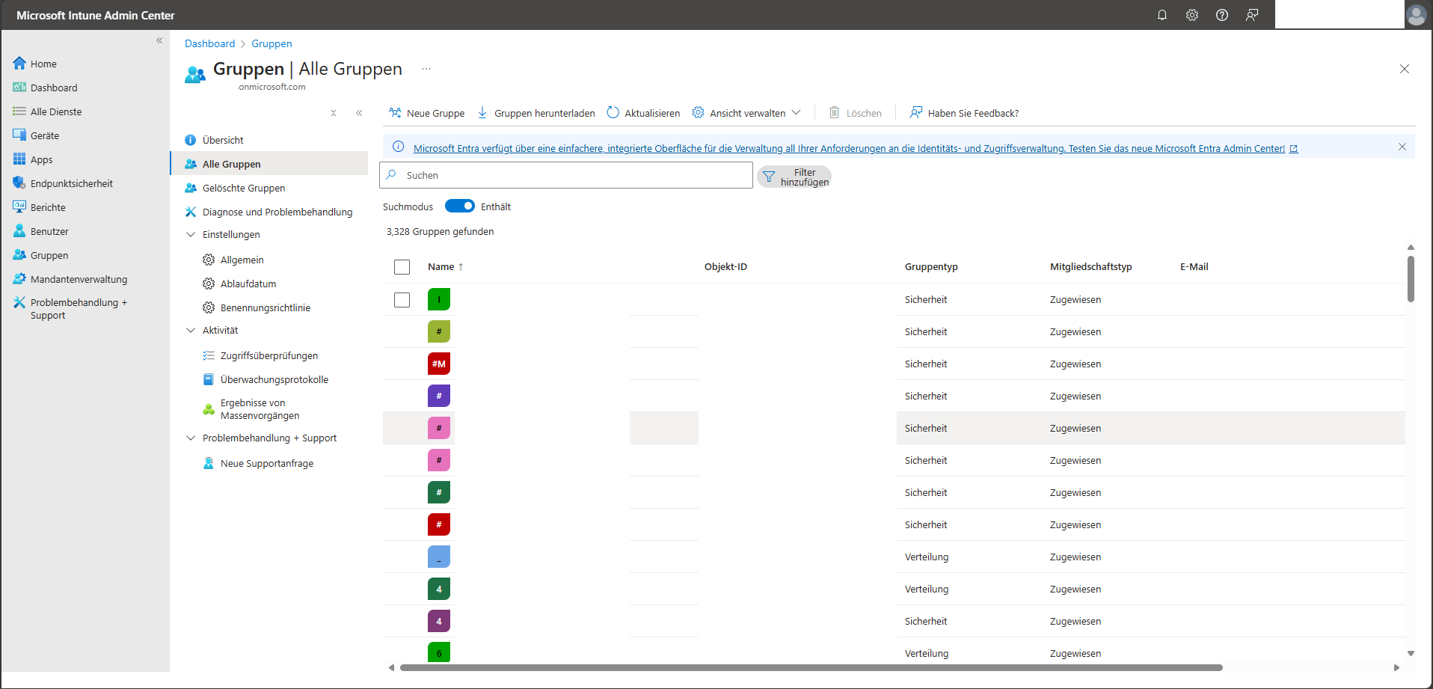Close the Gruppen blade with X
This screenshot has height=689, width=1433.
(x=1405, y=69)
